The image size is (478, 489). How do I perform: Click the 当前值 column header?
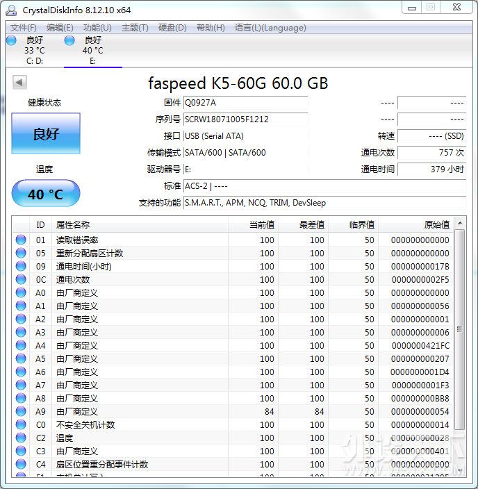(253, 224)
